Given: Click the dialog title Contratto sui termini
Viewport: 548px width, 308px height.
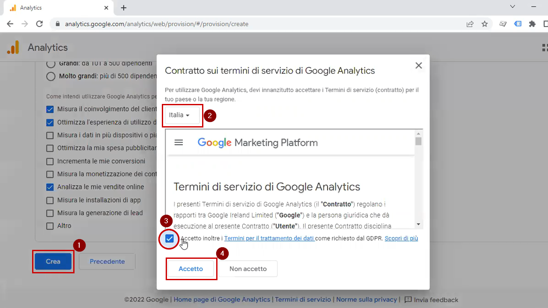Looking at the screenshot, I should tap(270, 71).
